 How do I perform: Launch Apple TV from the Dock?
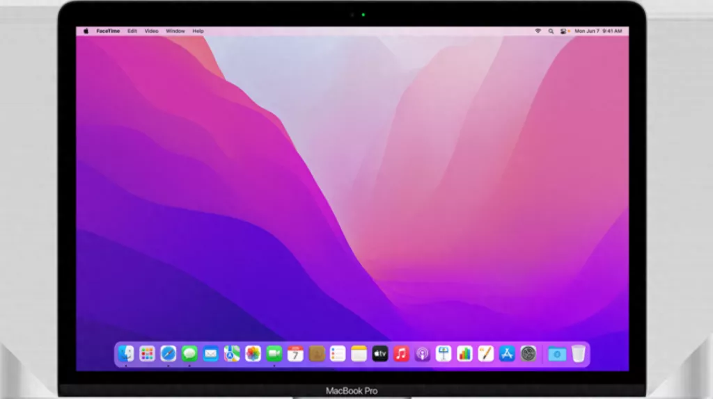(379, 354)
